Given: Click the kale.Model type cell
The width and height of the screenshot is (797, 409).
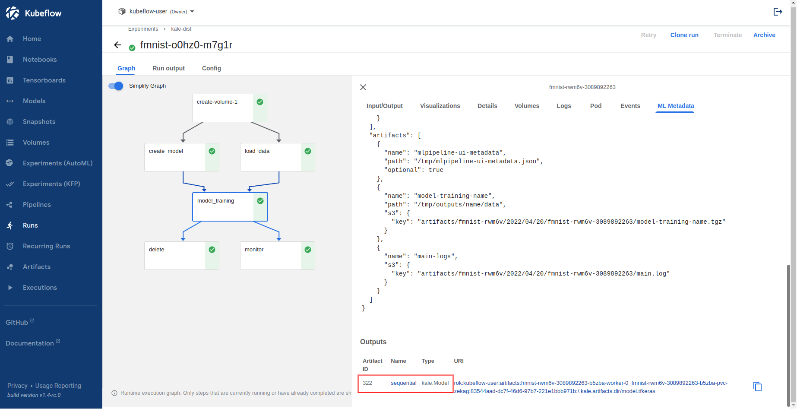Looking at the screenshot, I should click(435, 383).
